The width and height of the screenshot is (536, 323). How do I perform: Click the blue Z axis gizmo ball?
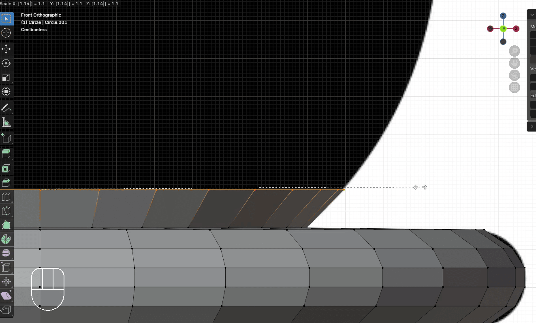coord(503,16)
